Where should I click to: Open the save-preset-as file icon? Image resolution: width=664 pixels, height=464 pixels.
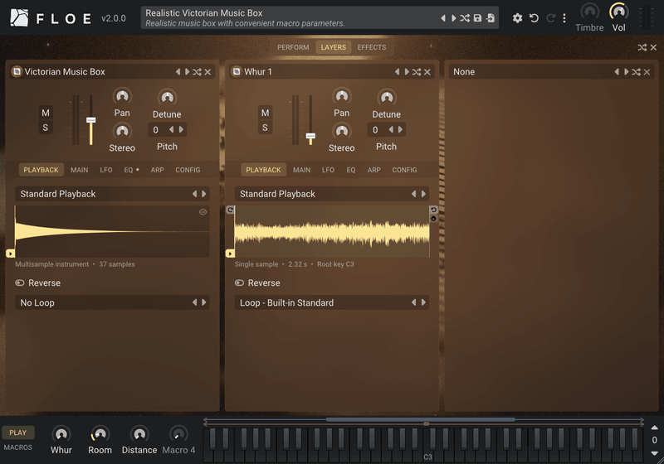click(x=491, y=18)
